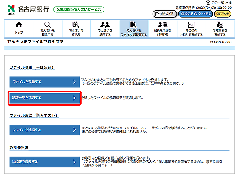Viewport: 239px width, 176px height.
Task: Click the bank building icon for 融資を申込む
Action: [x=162, y=25]
